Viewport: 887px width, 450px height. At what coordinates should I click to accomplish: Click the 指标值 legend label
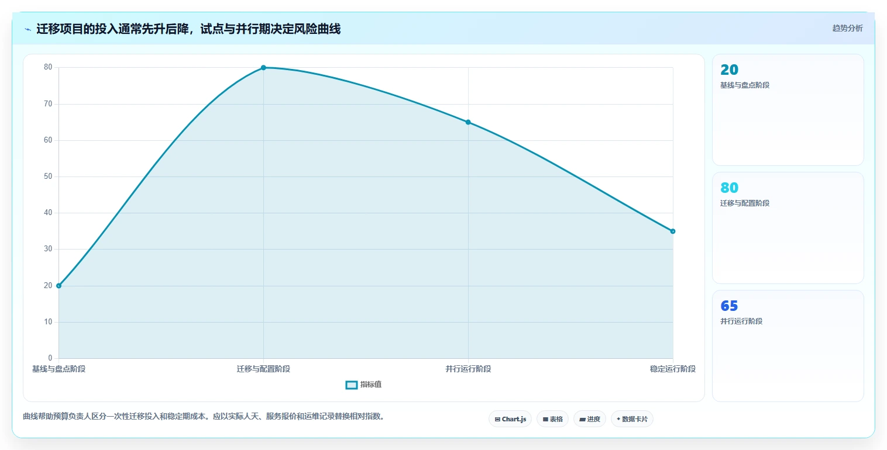(x=371, y=385)
